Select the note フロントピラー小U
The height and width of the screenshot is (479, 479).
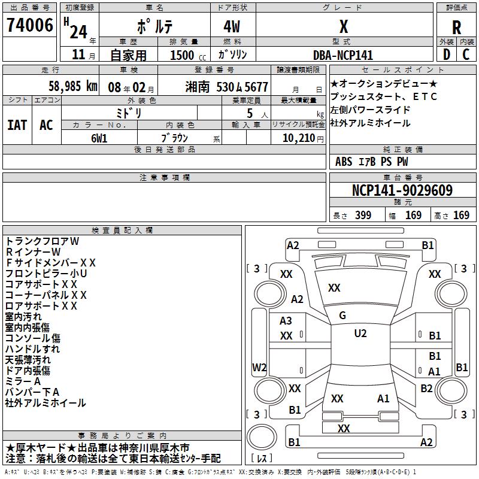(46, 274)
